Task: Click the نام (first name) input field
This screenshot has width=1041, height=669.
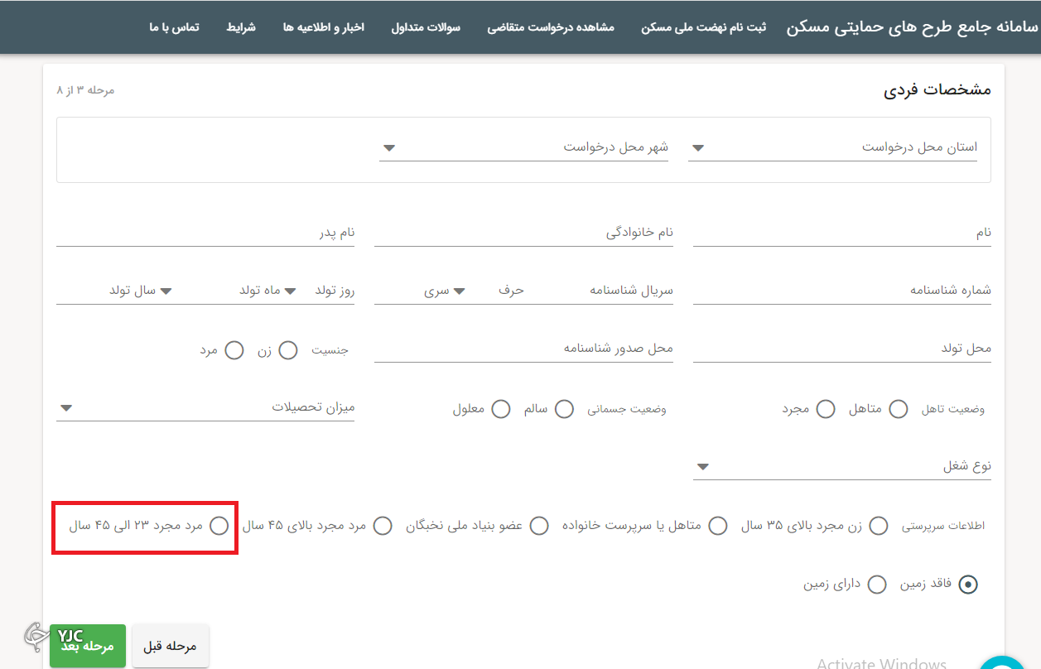Action: pyautogui.click(x=842, y=233)
